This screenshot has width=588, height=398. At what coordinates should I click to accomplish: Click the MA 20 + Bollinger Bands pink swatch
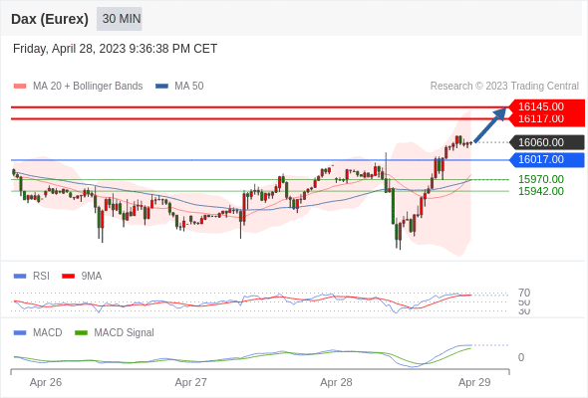[20, 87]
